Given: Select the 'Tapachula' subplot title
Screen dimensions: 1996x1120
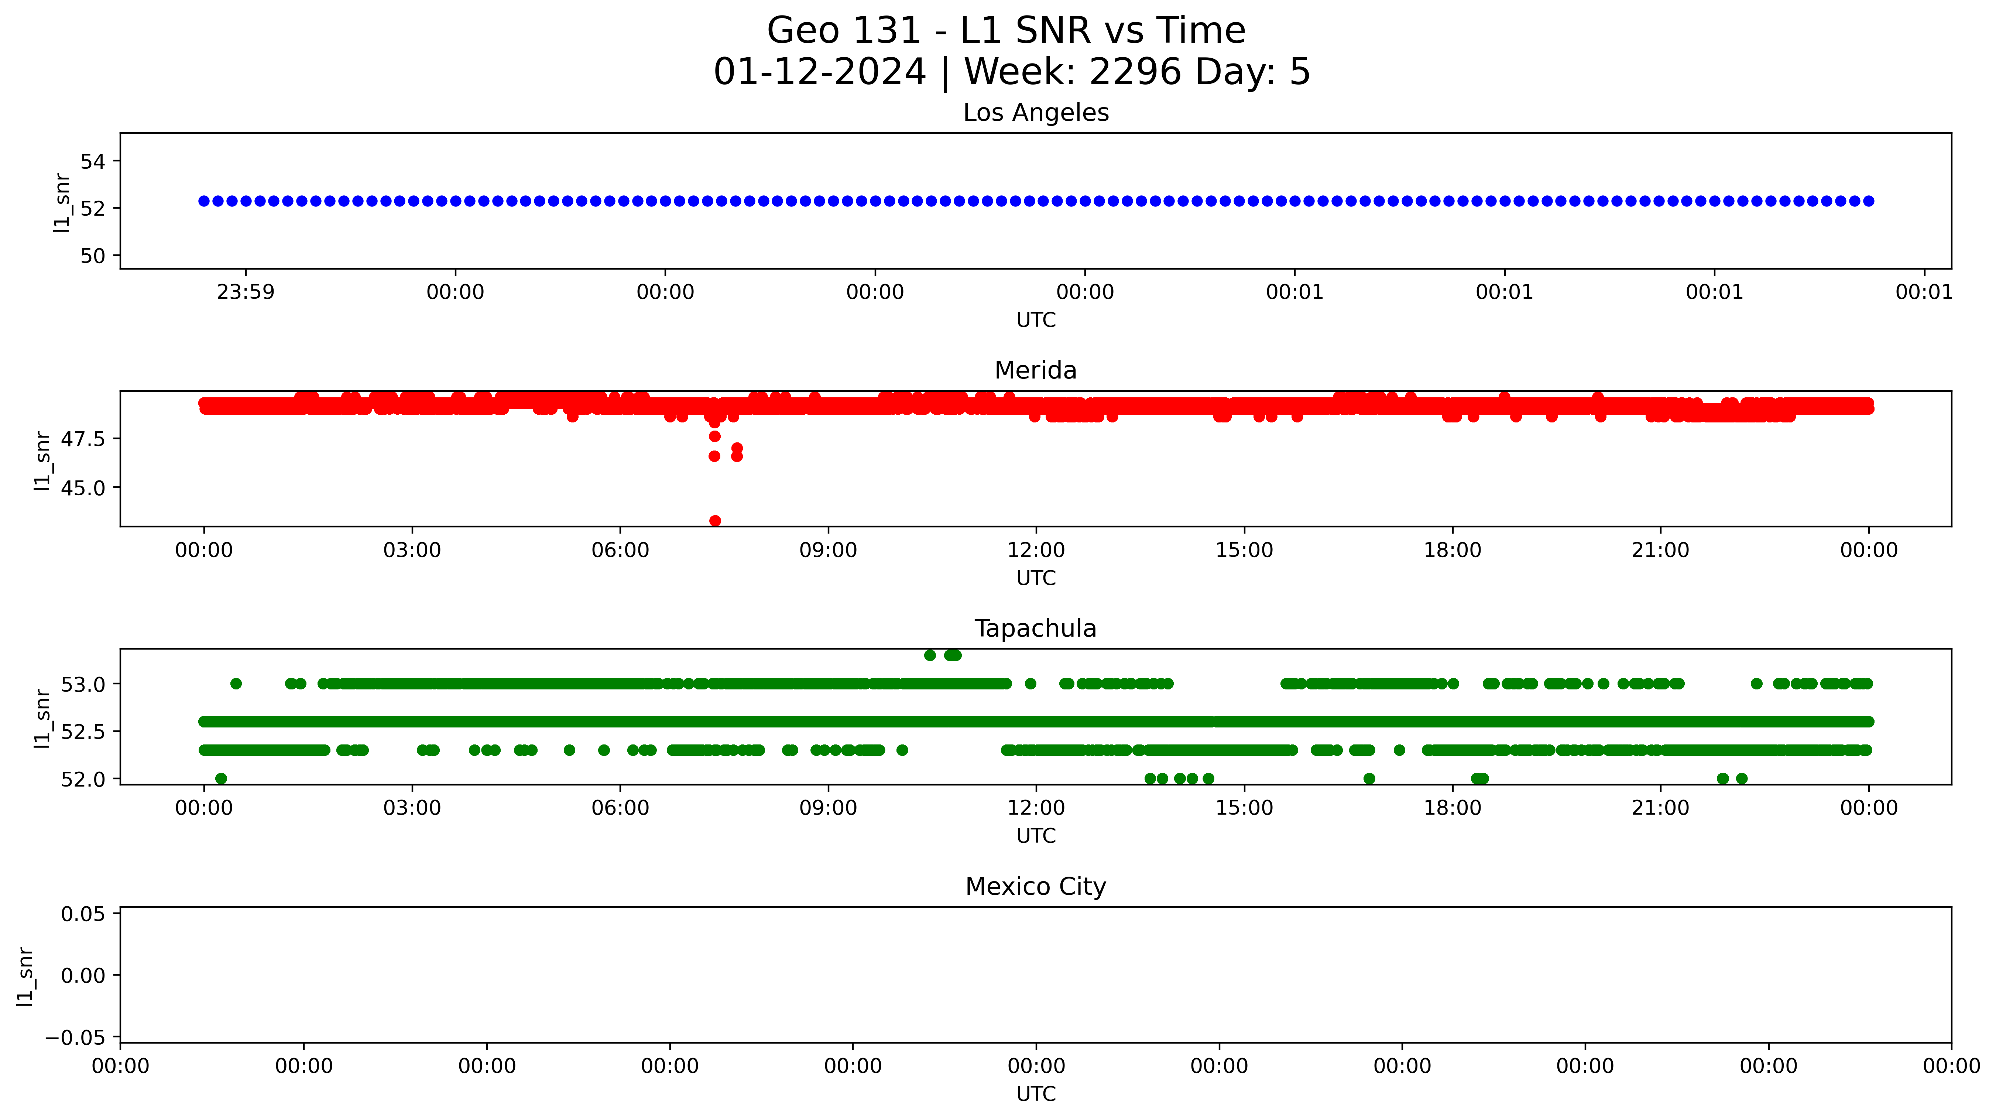Looking at the screenshot, I should (1036, 628).
